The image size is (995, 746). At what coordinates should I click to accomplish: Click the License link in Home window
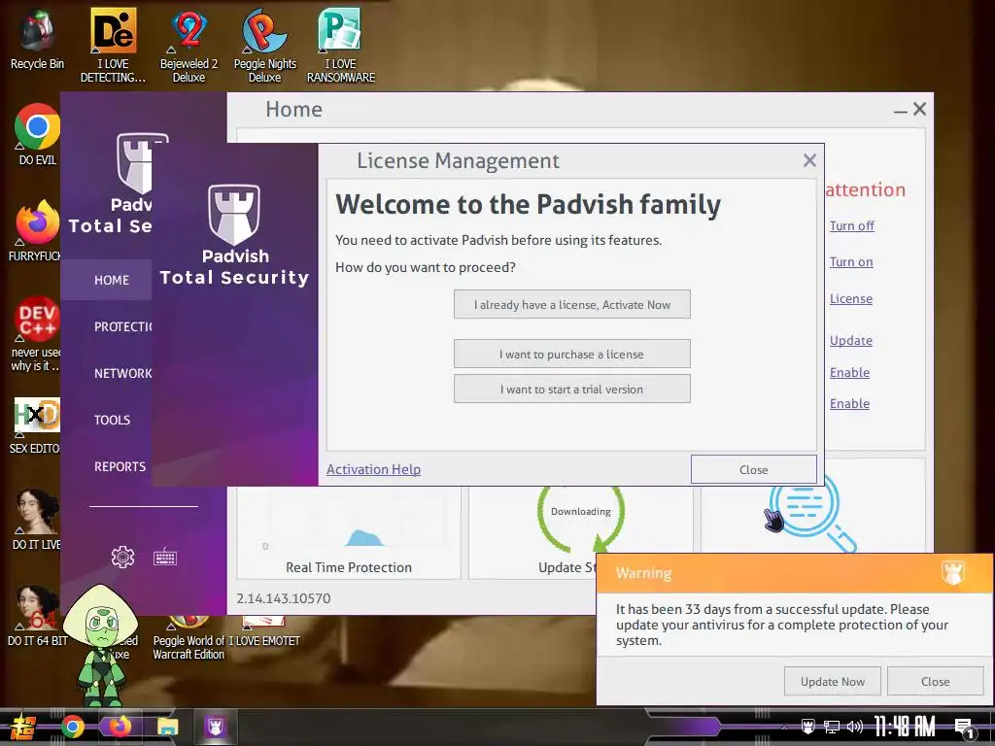(851, 298)
